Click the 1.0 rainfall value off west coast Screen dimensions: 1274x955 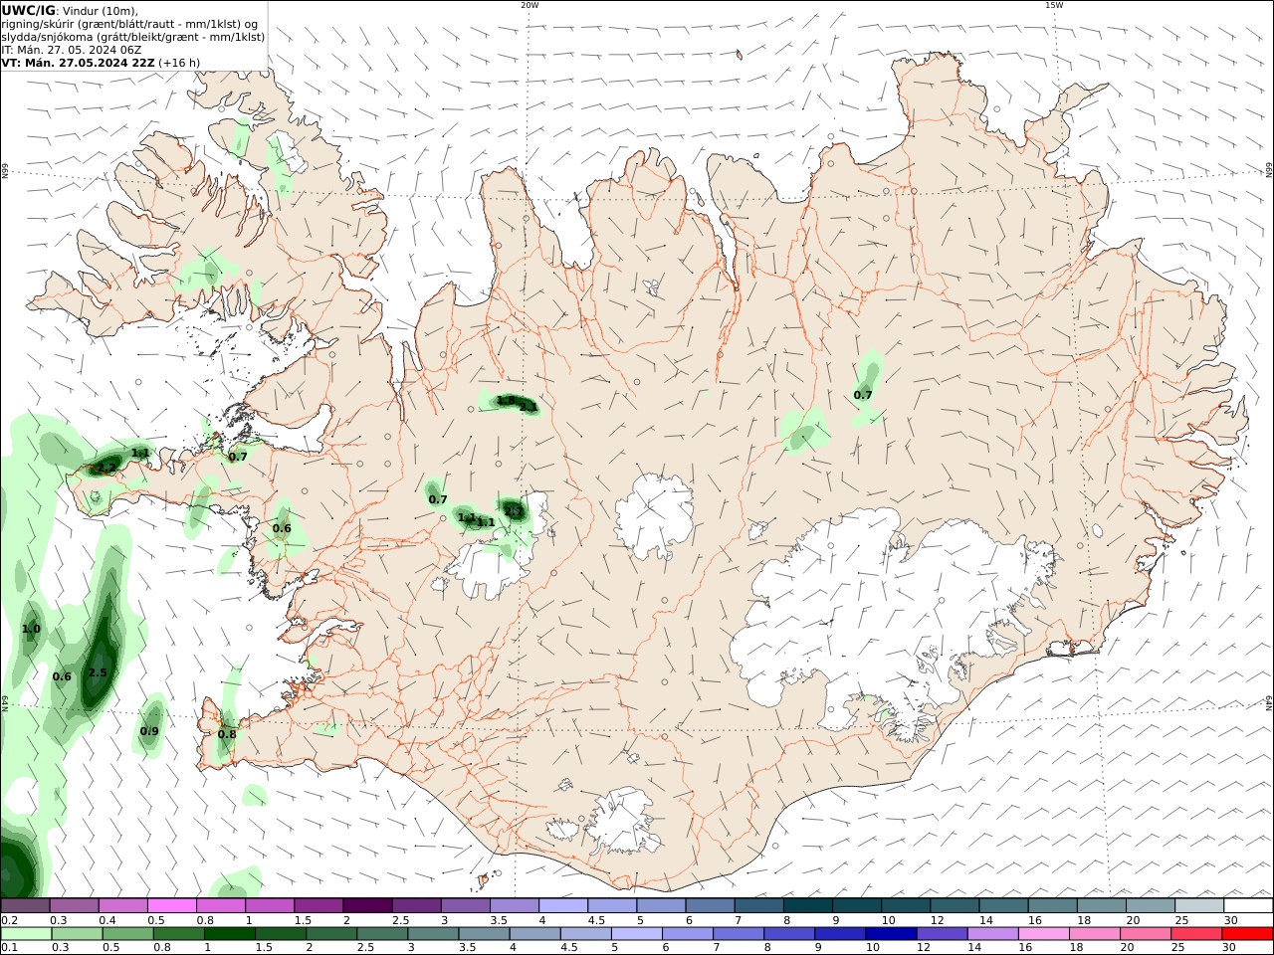click(31, 629)
